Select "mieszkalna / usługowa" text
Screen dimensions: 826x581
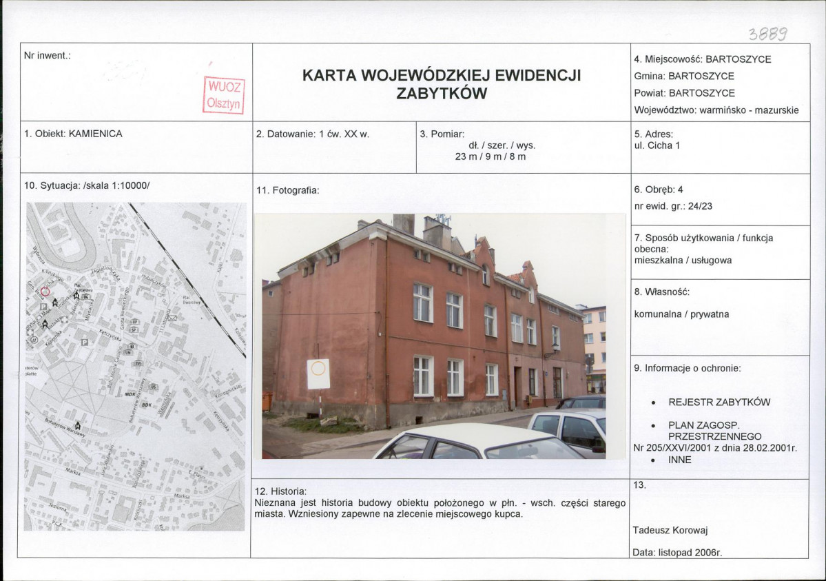[x=683, y=260]
